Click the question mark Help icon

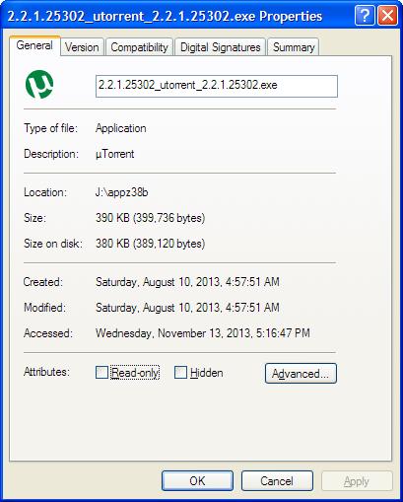(365, 15)
